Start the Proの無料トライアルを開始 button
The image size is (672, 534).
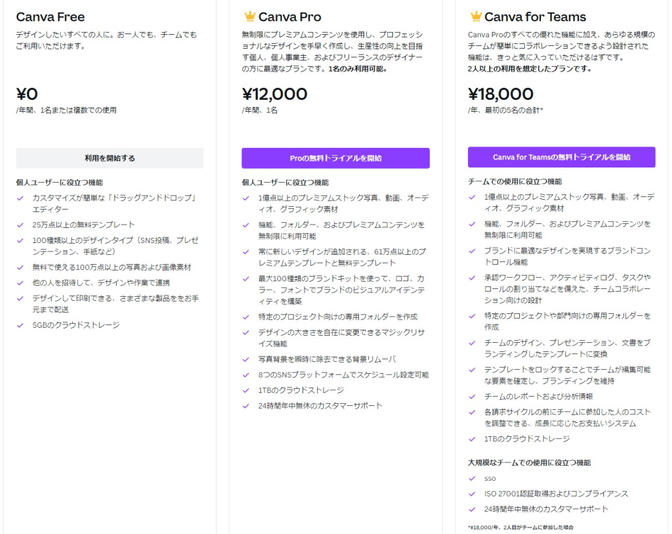[335, 158]
